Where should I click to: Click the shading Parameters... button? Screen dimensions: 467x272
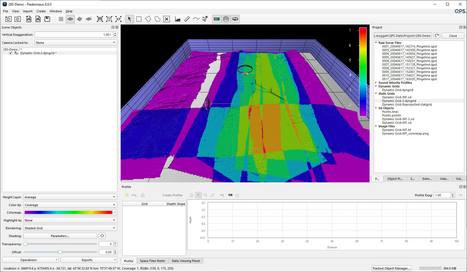(60, 236)
